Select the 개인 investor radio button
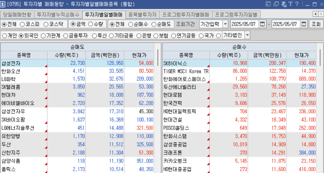The height and width of the screenshot is (173, 324). pos(4,36)
